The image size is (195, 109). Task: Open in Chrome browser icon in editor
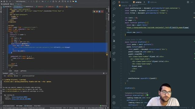94,12
